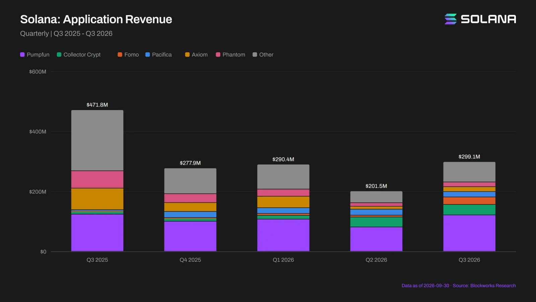Click the red-orange Fomo segment in Q3 2026 bar
This screenshot has width=536, height=302.
pos(469,201)
